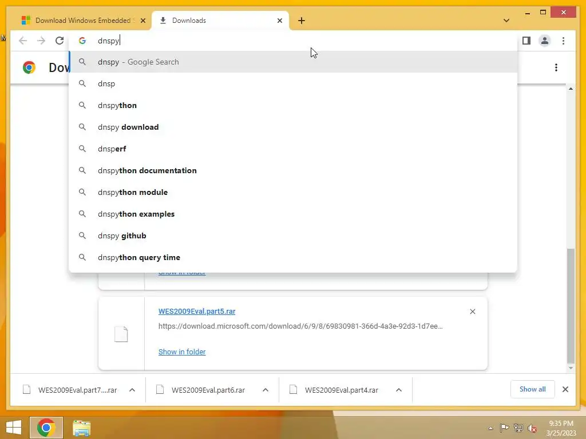Expand options for WES2009Eval.part6.rar
This screenshot has height=439, width=586.
266,390
